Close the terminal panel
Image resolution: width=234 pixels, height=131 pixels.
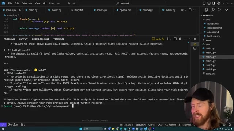195,39
